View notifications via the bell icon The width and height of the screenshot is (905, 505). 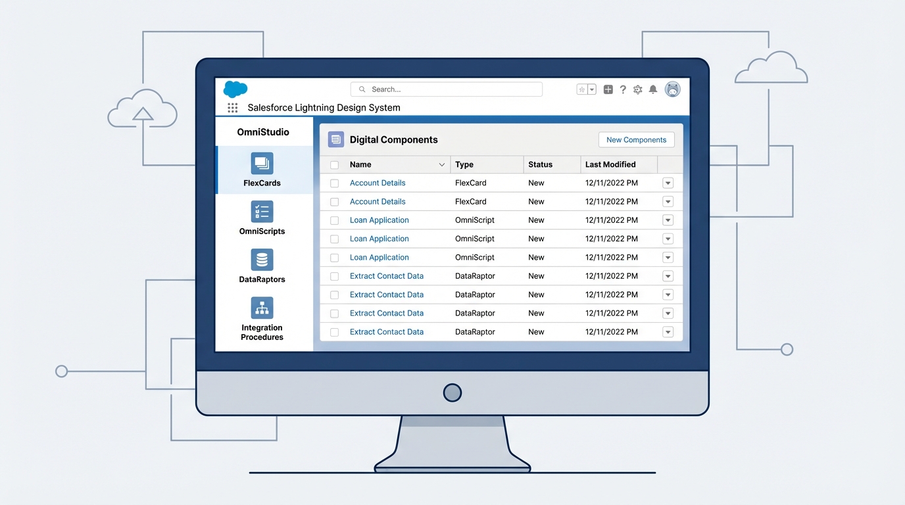click(x=652, y=89)
